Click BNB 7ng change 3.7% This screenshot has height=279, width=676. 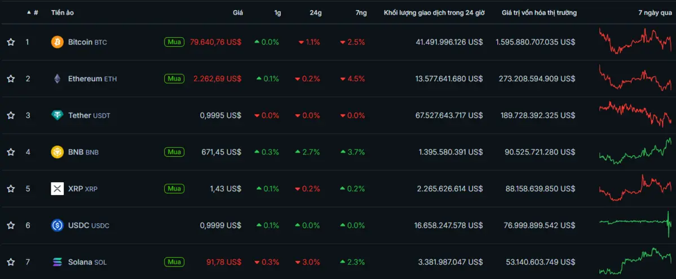pyautogui.click(x=352, y=152)
